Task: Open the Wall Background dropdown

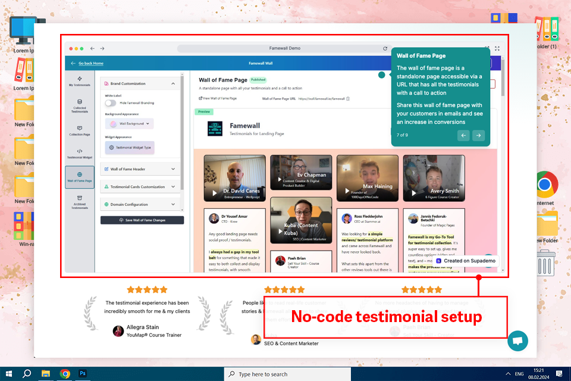Action: (x=129, y=124)
